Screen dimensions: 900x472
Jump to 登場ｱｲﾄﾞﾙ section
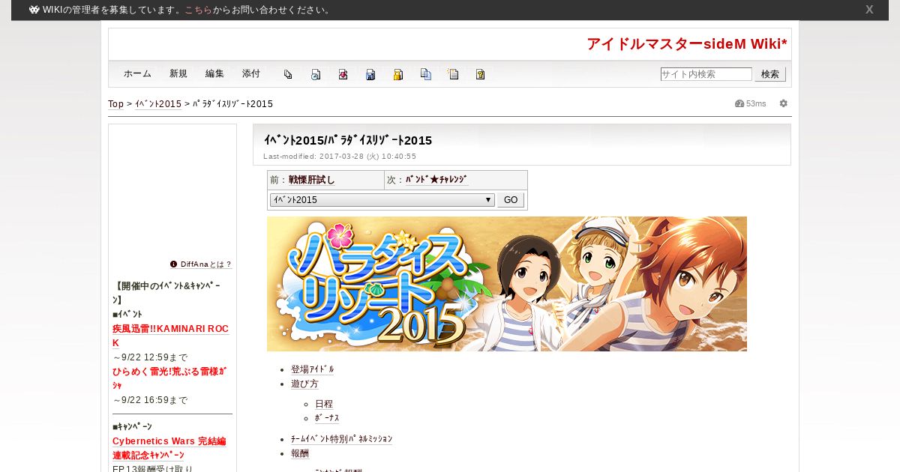313,369
